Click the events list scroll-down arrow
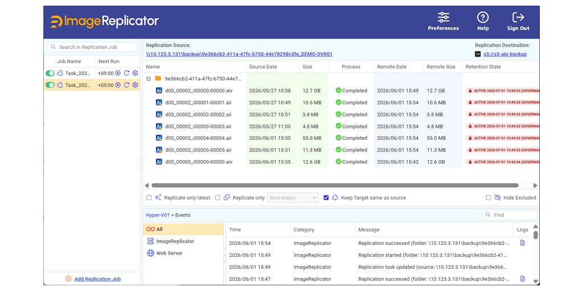The image size is (583, 291). point(535,281)
